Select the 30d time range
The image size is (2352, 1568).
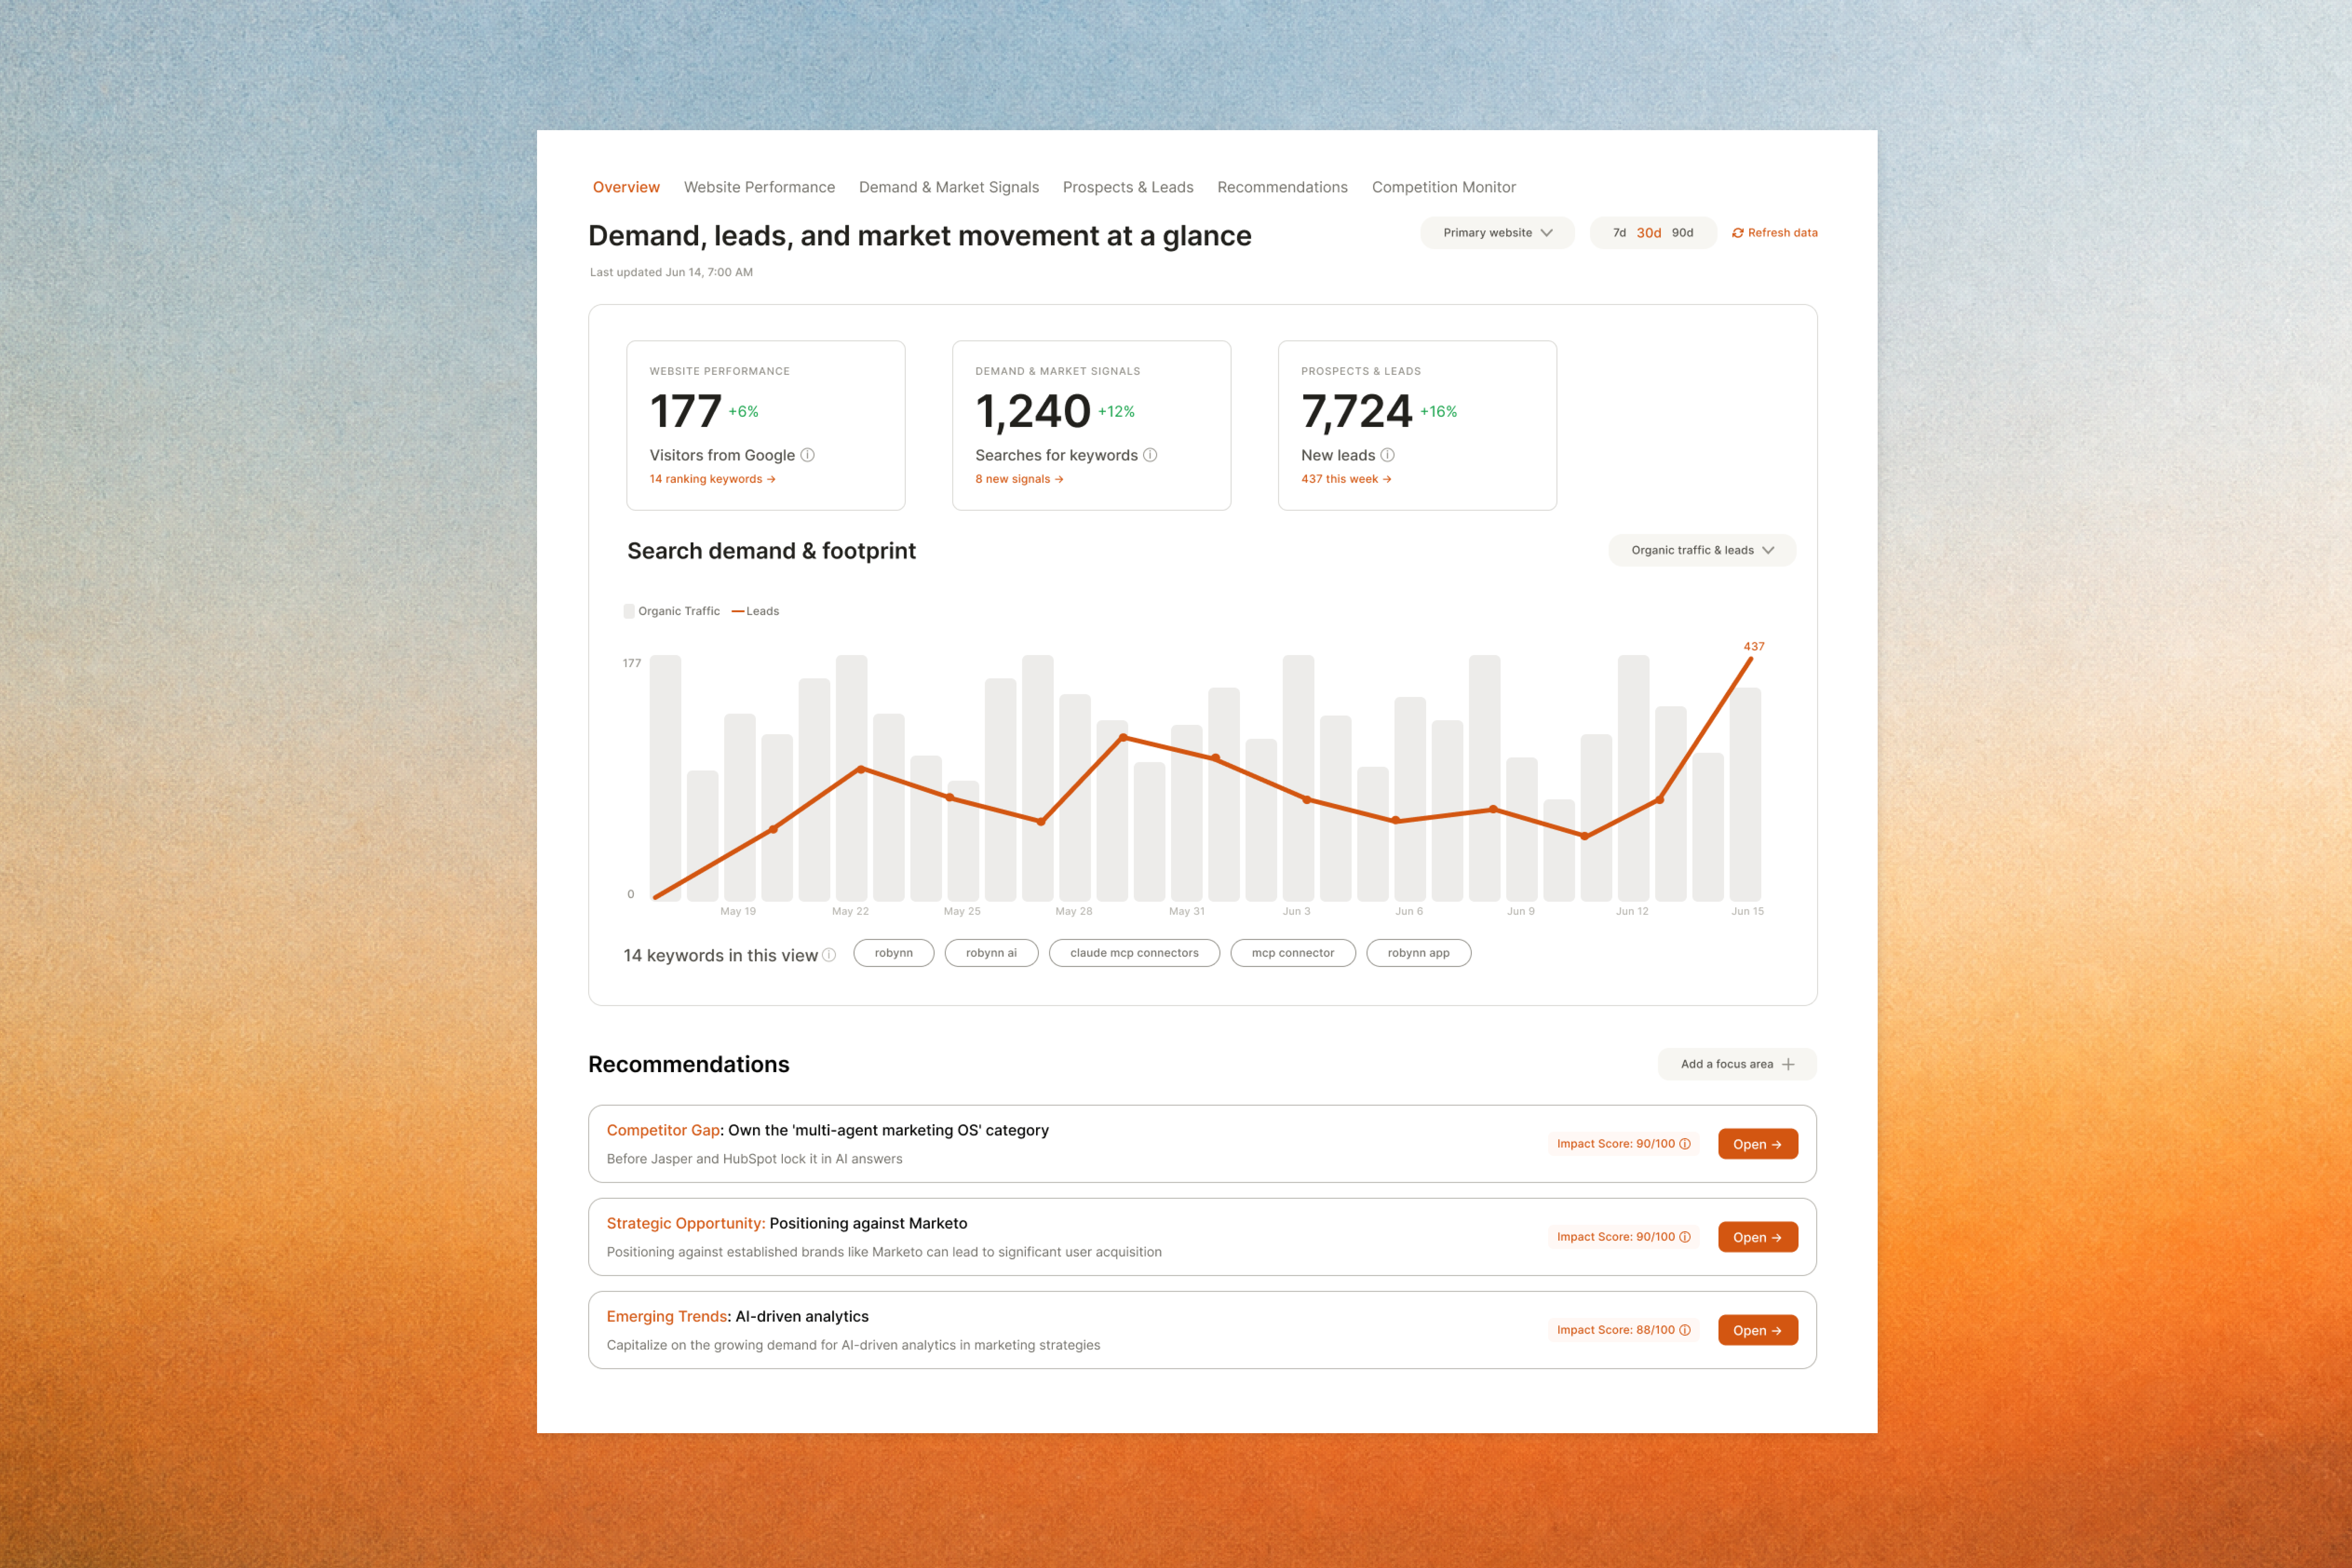(1649, 233)
